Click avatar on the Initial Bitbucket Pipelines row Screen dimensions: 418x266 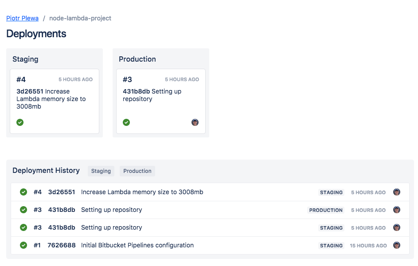coord(397,245)
